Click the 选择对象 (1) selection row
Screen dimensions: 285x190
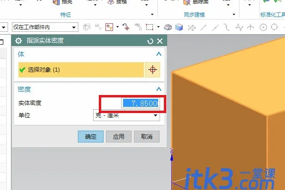(81, 70)
